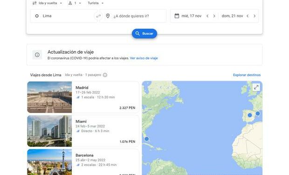Move departure date to the next day

click(214, 16)
